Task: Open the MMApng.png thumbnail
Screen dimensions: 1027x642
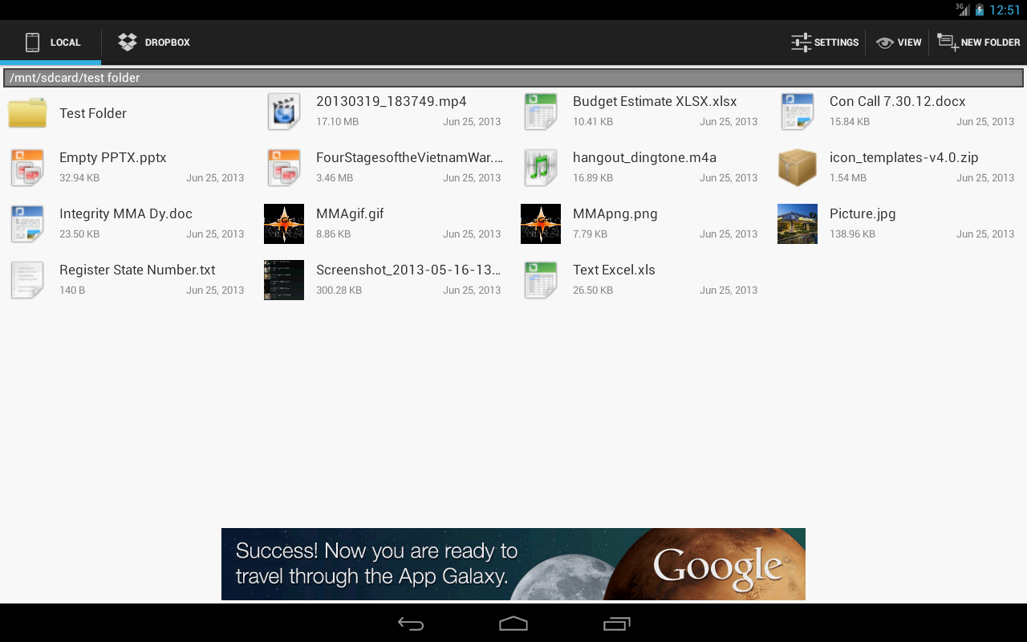Action: [541, 224]
